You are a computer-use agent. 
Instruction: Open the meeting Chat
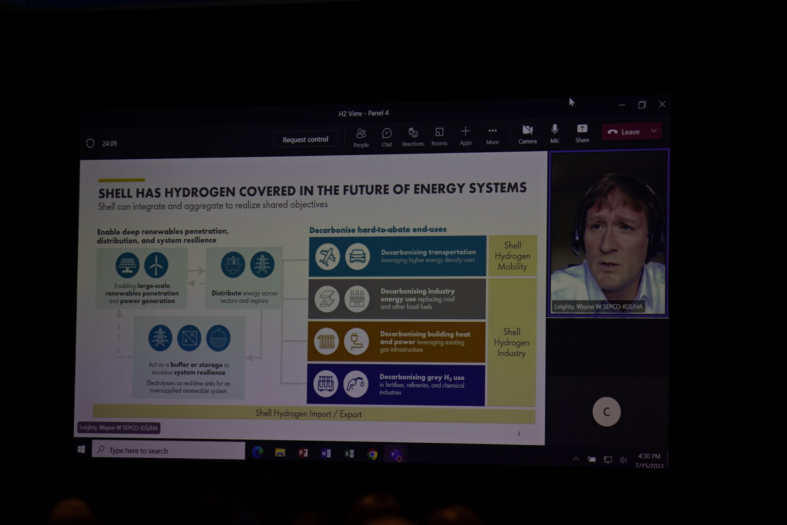point(387,137)
